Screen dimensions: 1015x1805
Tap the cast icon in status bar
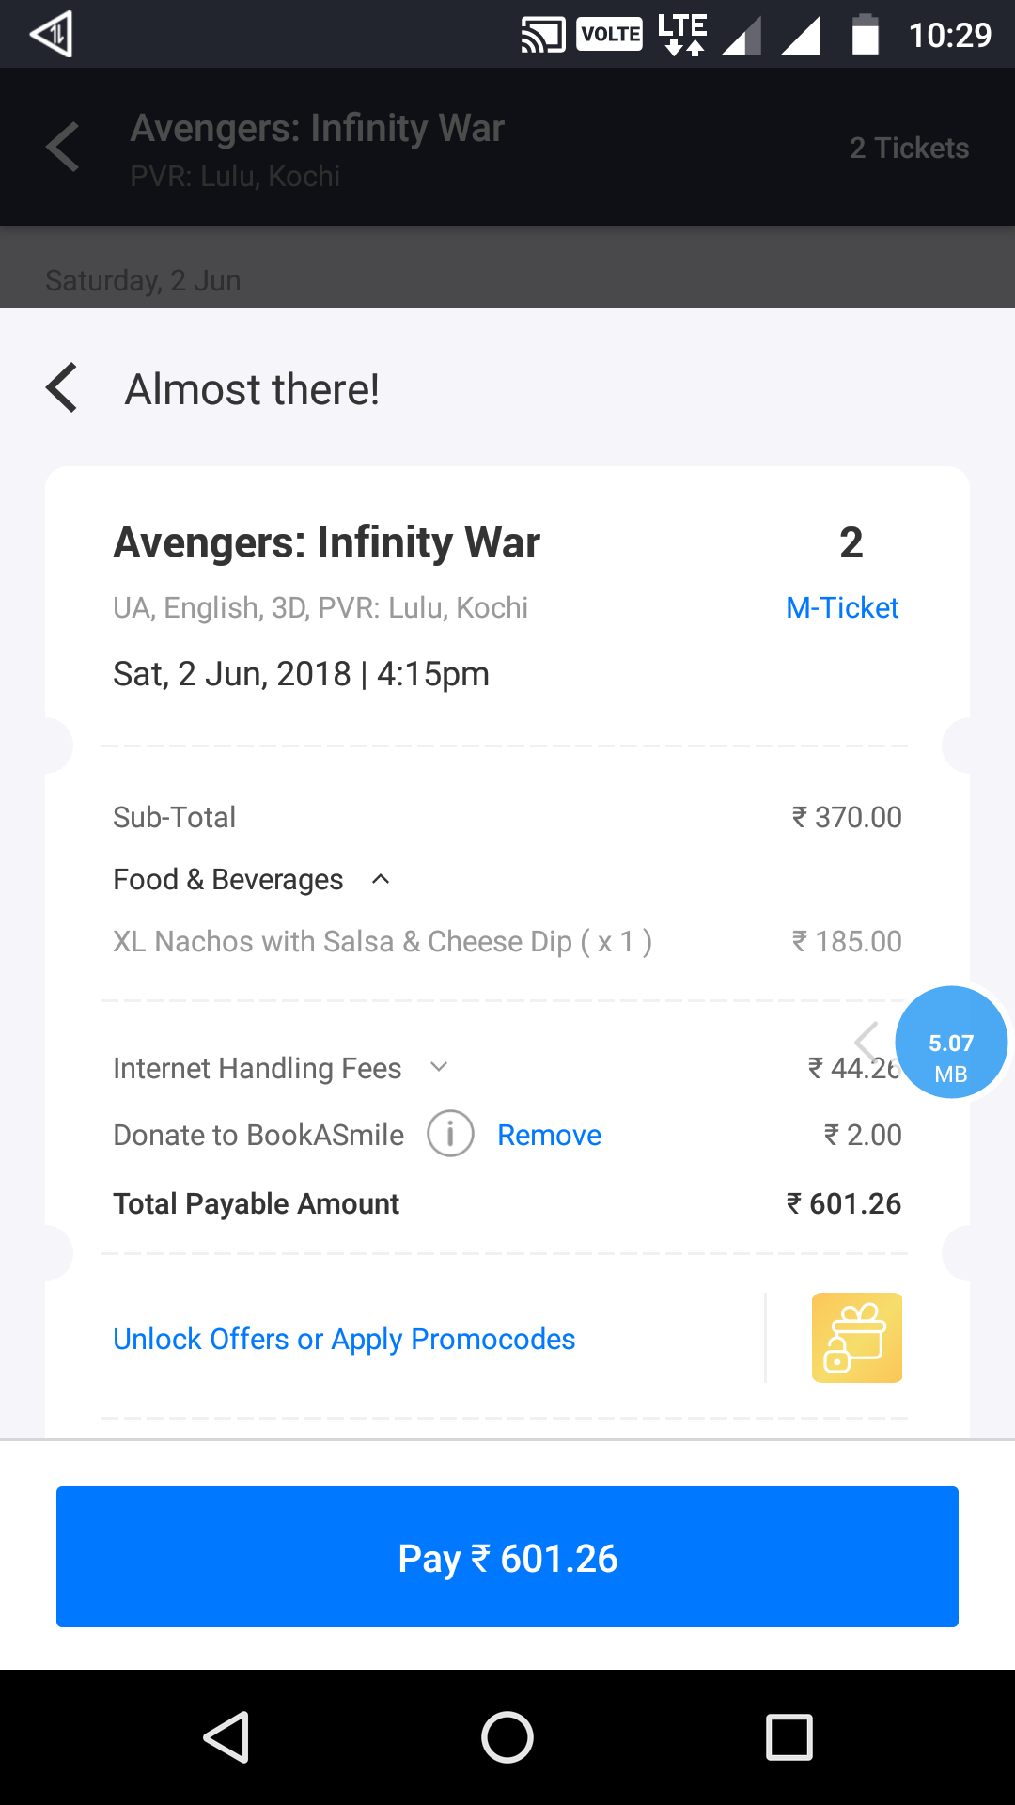point(543,36)
